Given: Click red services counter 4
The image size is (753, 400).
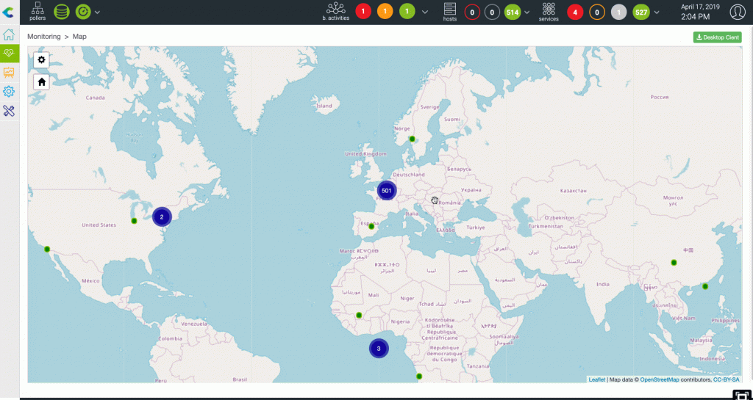Looking at the screenshot, I should click(x=575, y=12).
